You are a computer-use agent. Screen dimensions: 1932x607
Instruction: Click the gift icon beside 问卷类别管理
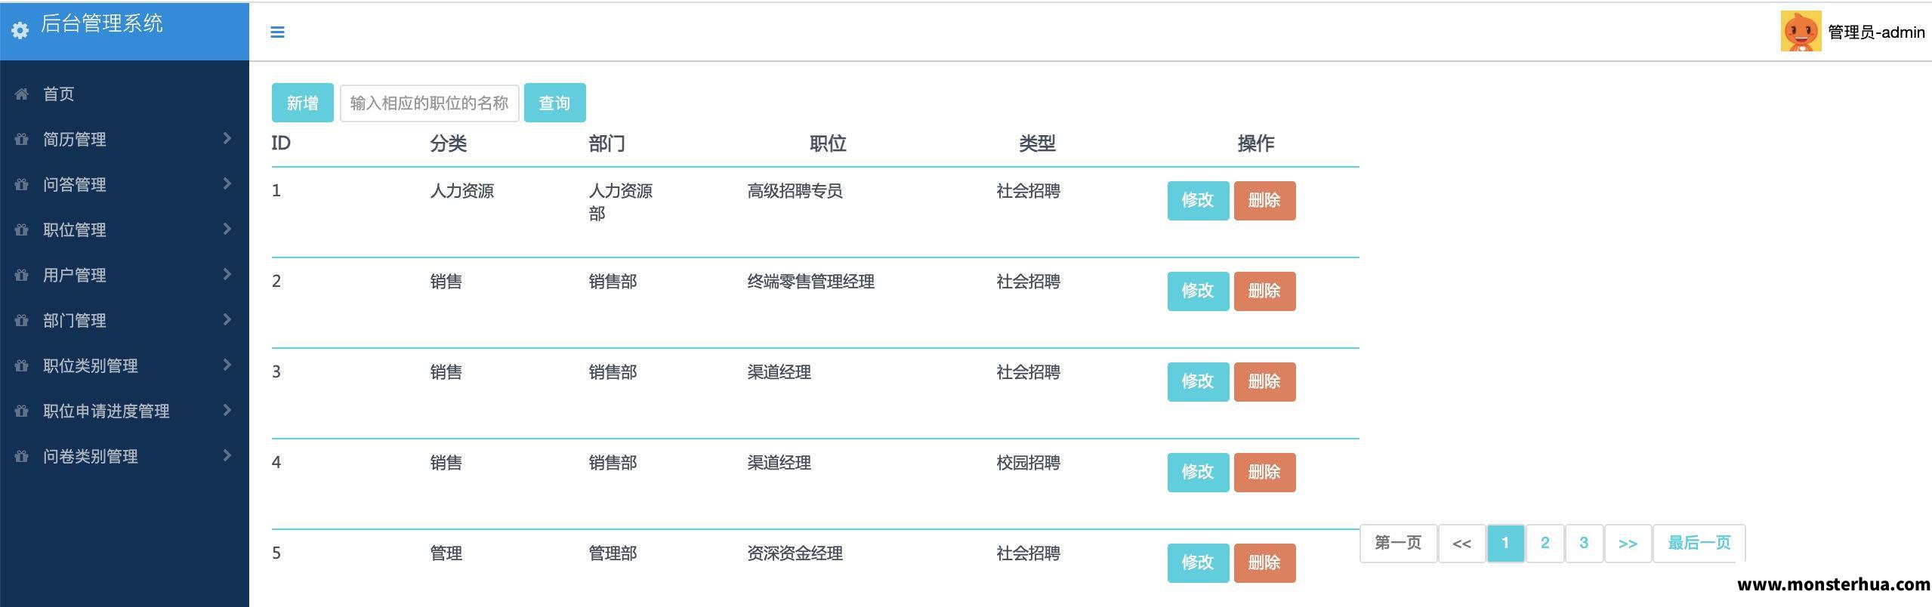click(x=21, y=456)
